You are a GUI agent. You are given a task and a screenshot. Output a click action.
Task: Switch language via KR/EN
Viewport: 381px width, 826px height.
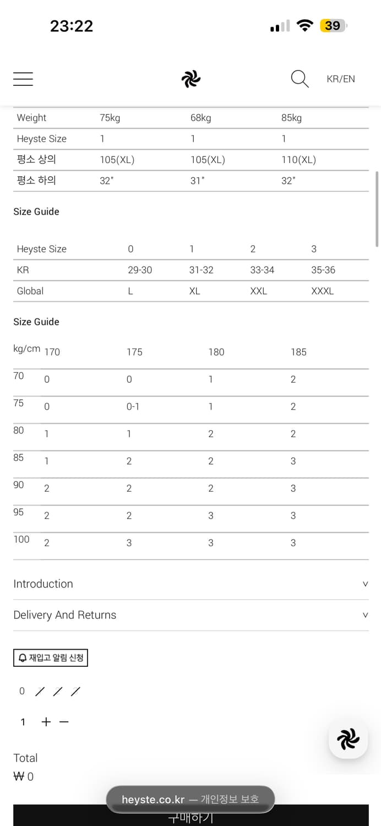[341, 79]
